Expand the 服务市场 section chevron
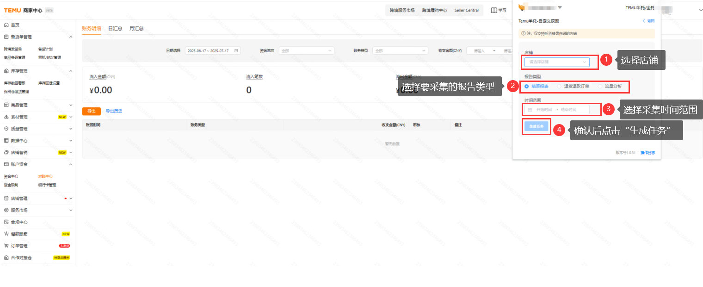The height and width of the screenshot is (287, 703). pyautogui.click(x=71, y=210)
